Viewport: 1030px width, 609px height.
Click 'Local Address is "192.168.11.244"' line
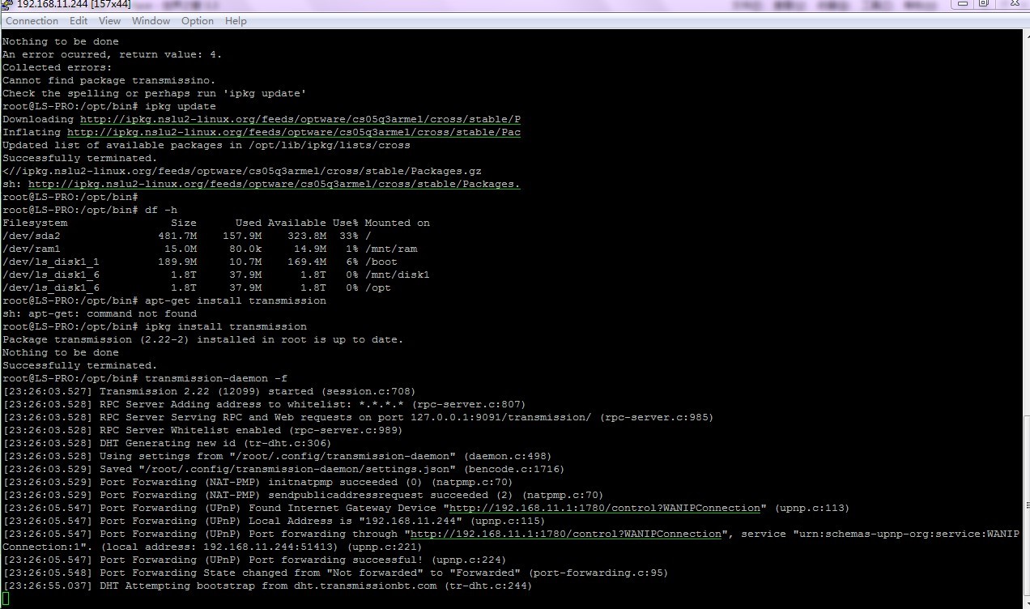click(x=275, y=522)
